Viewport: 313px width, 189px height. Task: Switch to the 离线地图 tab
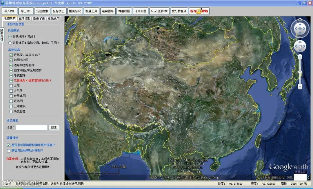(x=54, y=19)
